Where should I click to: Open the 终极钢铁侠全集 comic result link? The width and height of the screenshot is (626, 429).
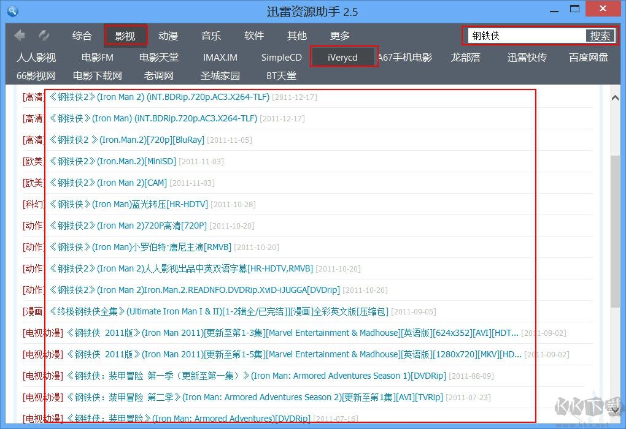(x=218, y=311)
